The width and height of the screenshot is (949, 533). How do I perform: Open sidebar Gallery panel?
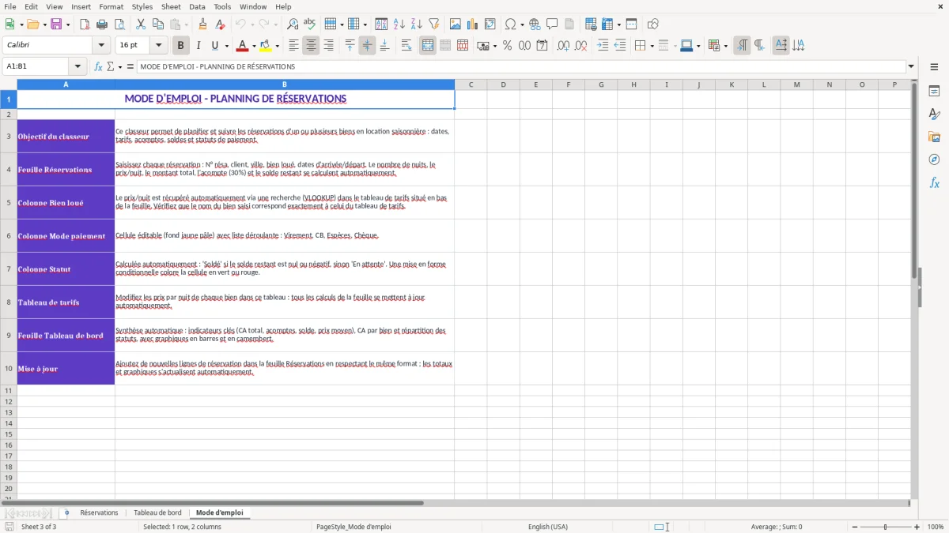coord(934,137)
